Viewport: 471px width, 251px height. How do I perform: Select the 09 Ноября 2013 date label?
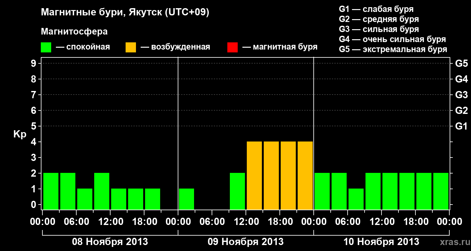pyautogui.click(x=246, y=242)
